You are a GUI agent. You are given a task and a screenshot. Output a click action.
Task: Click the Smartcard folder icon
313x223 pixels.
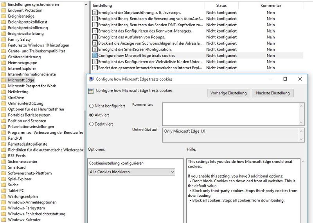4,167
